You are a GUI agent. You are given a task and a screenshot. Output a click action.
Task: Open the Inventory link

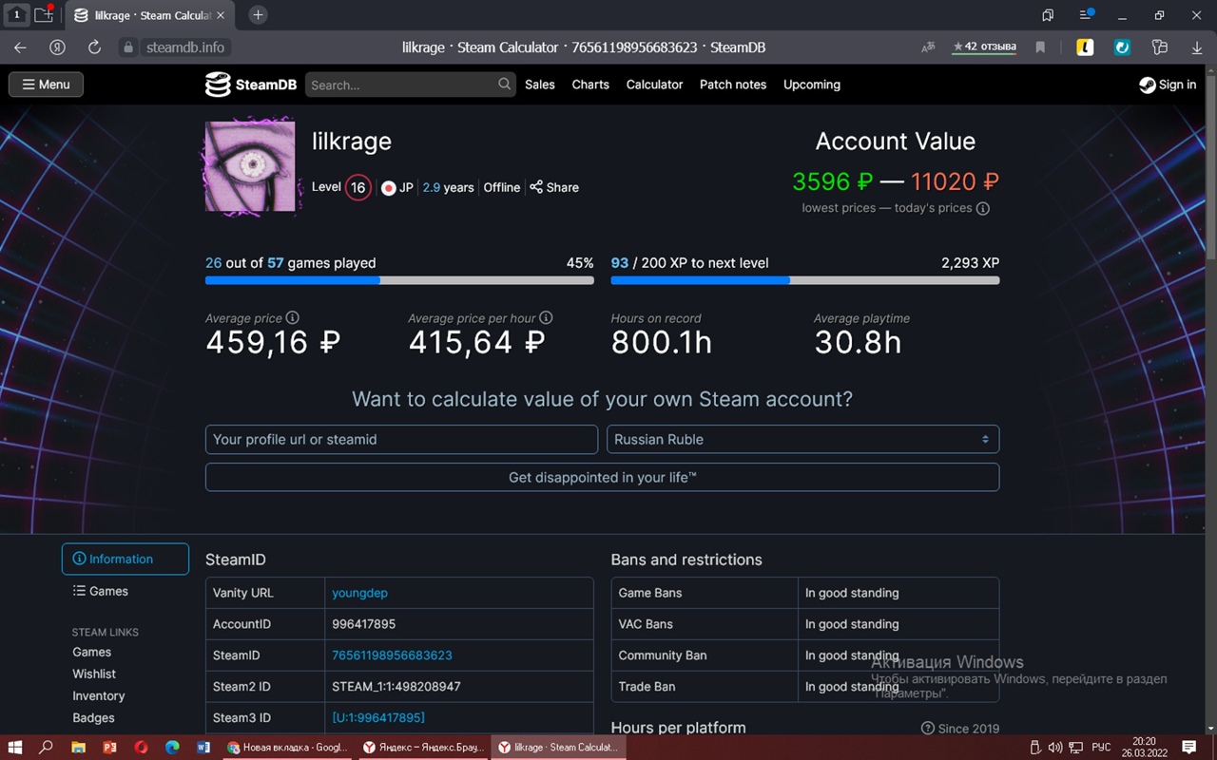coord(99,695)
